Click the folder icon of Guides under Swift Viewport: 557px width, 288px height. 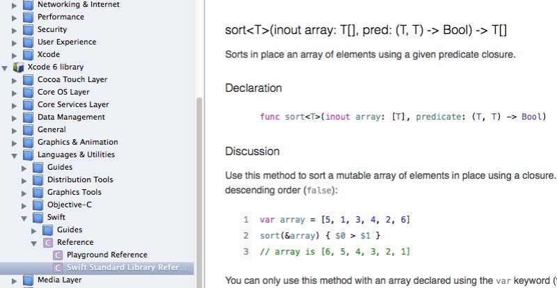pyautogui.click(x=48, y=230)
